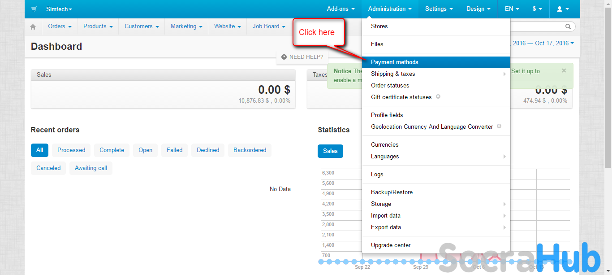The height and width of the screenshot is (275, 612).
Task: Close the green notice with X icon
Action: tap(564, 70)
